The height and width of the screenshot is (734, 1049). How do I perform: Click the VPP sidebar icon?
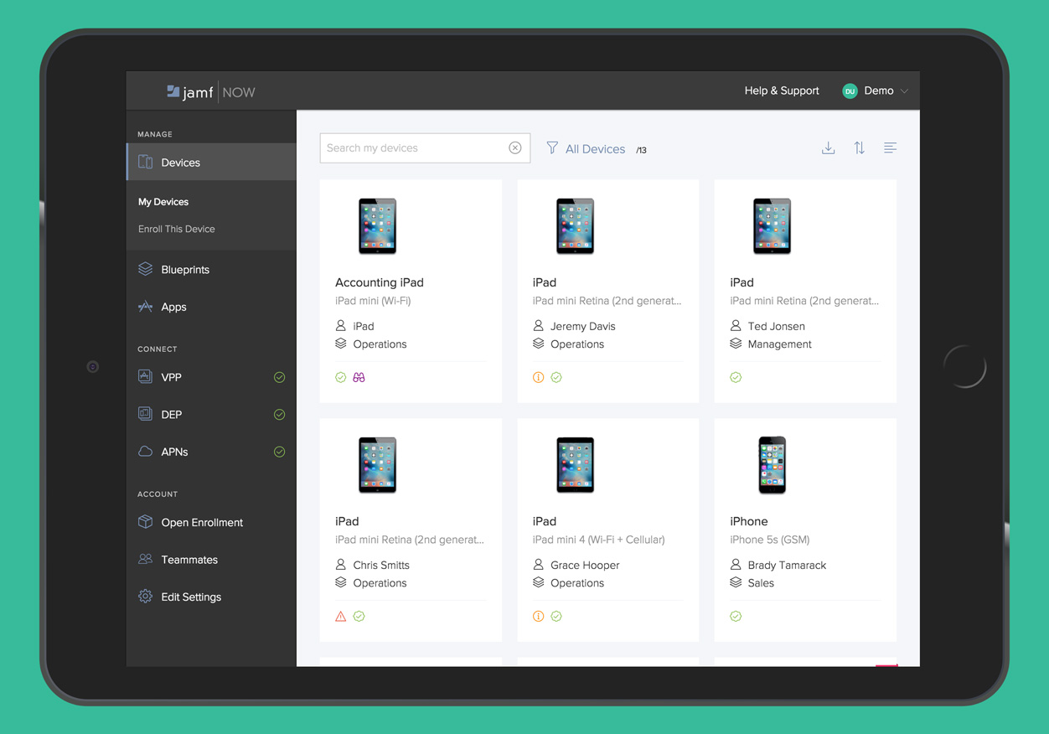pyautogui.click(x=145, y=377)
